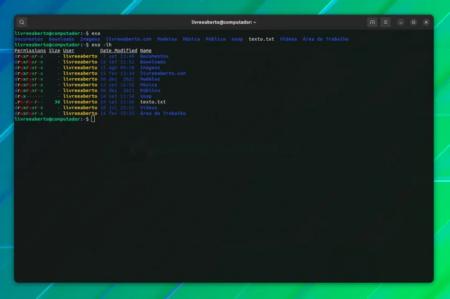Viewport: 450px width, 299px height.
Task: Click snap in the long listing
Action: pyautogui.click(x=146, y=96)
